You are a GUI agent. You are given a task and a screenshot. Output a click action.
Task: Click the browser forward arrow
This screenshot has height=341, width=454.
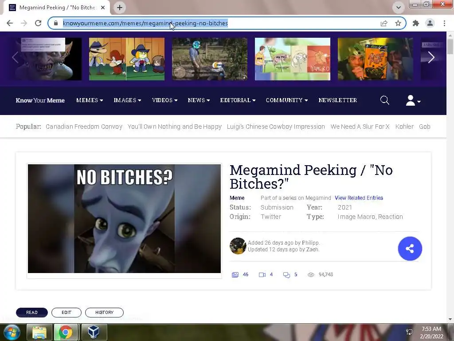pos(24,23)
